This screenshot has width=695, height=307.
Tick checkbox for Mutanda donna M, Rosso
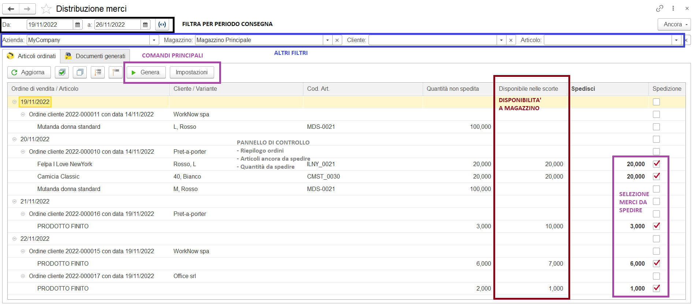(657, 189)
